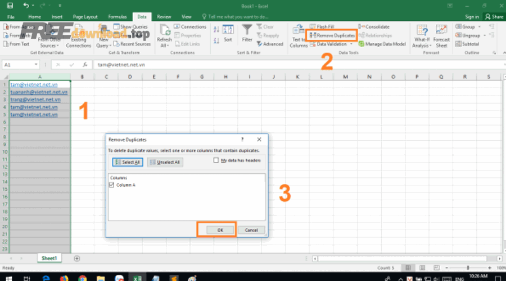Click Flash Fill in Data Tools
This screenshot has width=506, height=281.
tap(322, 27)
